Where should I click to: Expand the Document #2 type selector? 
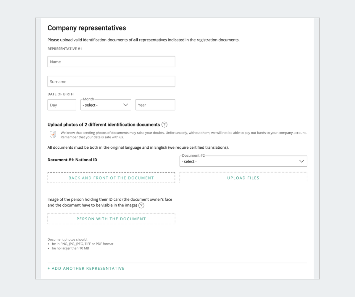click(x=240, y=161)
